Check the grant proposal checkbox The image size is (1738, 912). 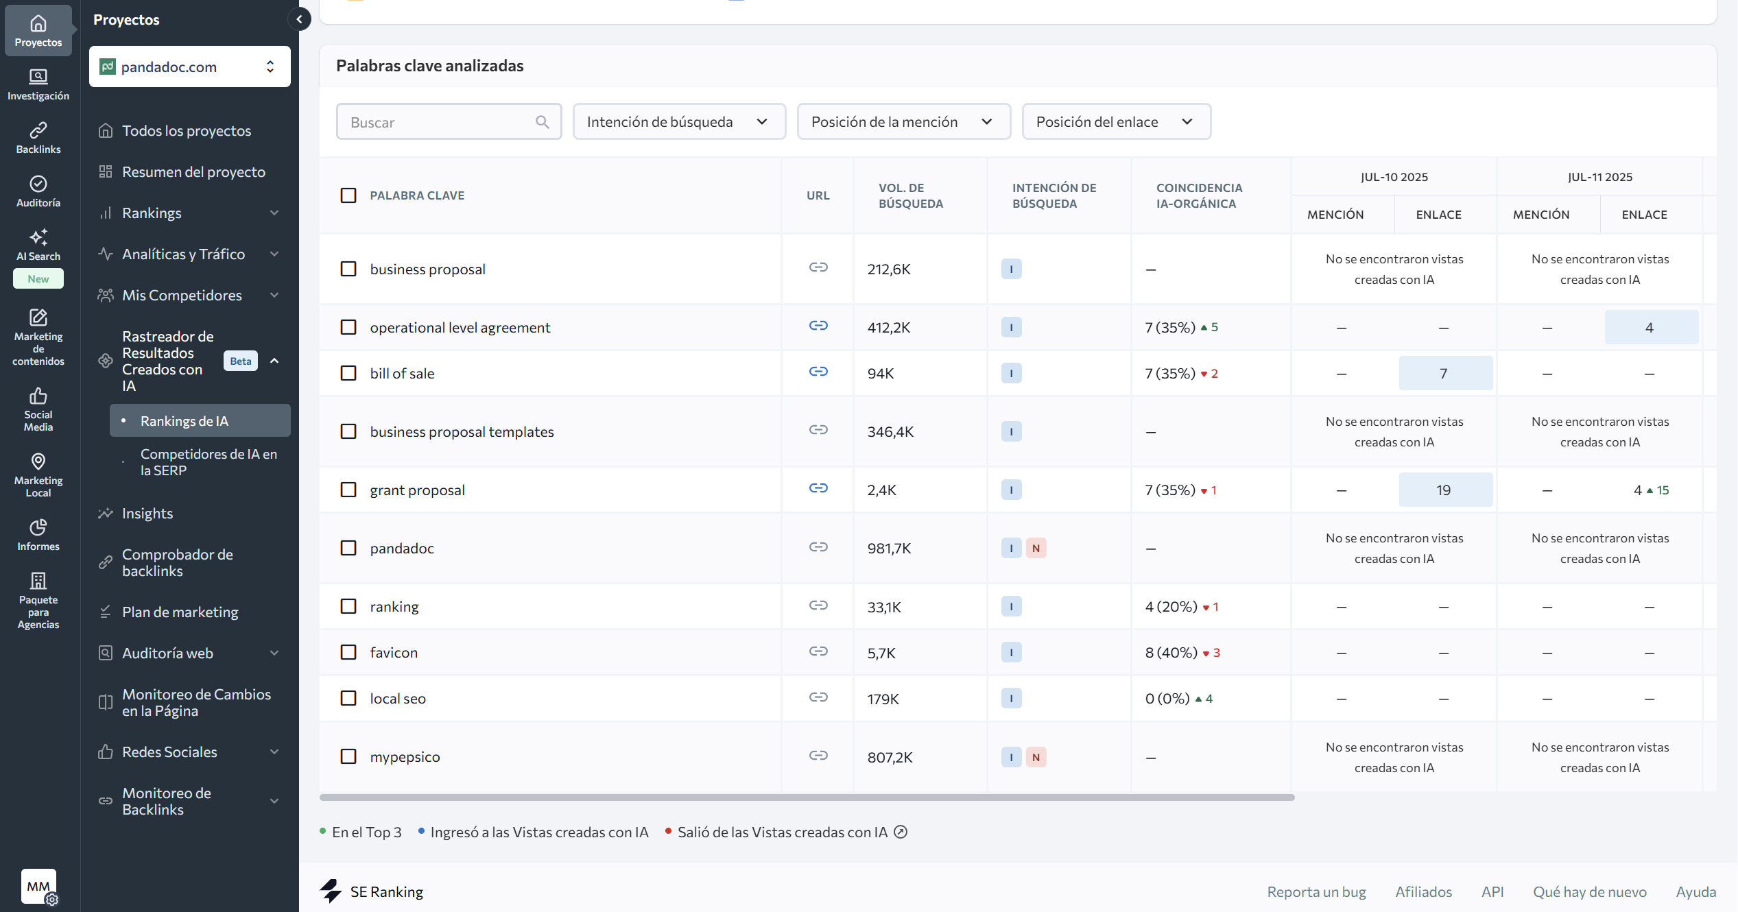[348, 490]
